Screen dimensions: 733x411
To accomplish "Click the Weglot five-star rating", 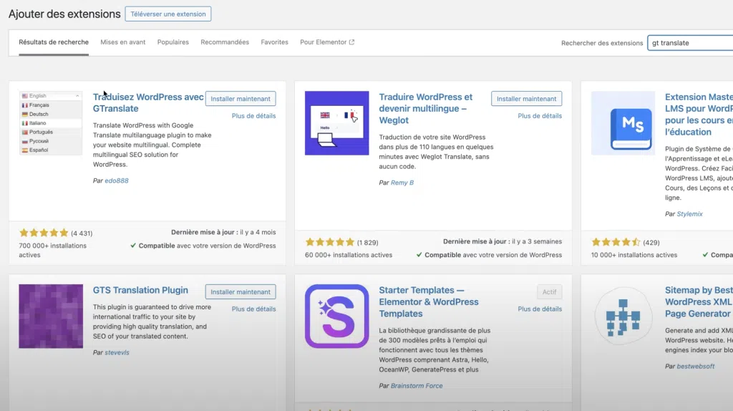I will click(330, 242).
